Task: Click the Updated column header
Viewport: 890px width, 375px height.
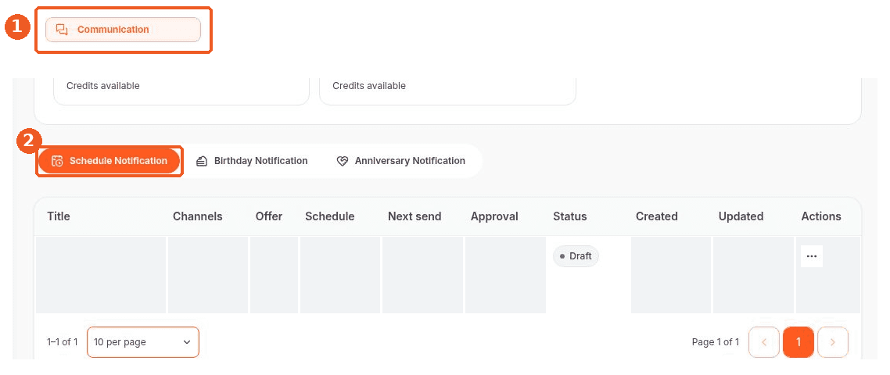Action: [x=741, y=216]
